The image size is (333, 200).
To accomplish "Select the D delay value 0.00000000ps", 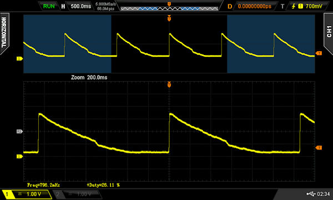I will [254, 6].
